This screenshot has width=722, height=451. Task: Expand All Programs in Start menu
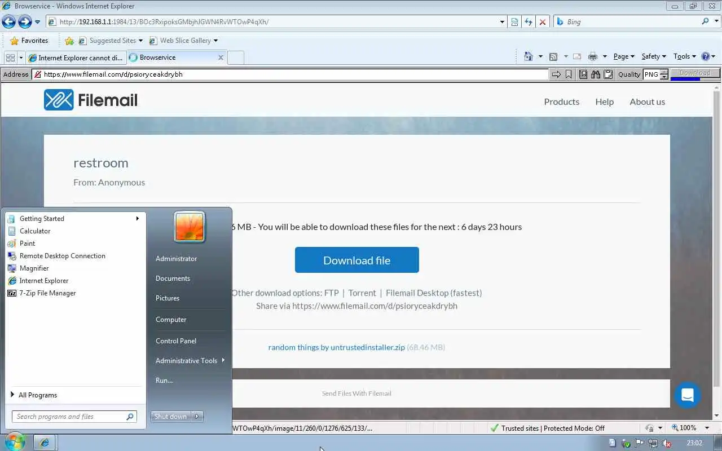coord(75,395)
